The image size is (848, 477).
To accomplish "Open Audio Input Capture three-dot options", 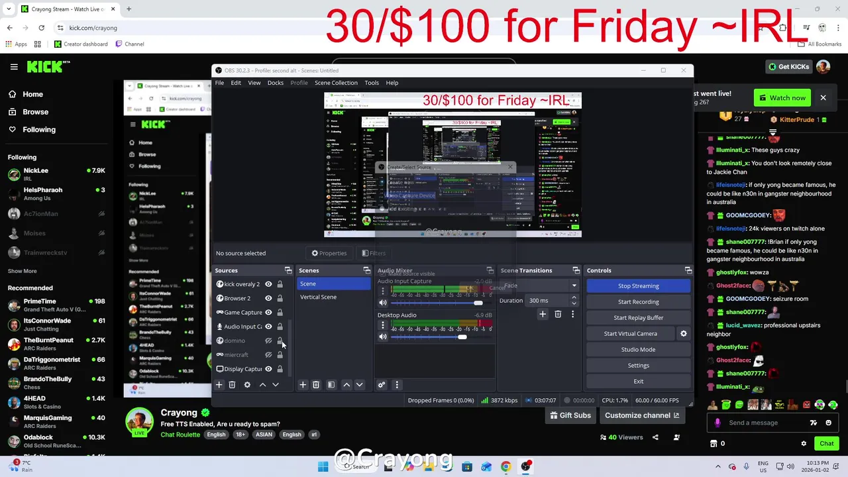I will (x=382, y=290).
